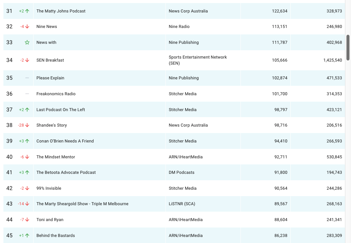Click the down arrow at rank 43
354x243 pixels.
27,204
